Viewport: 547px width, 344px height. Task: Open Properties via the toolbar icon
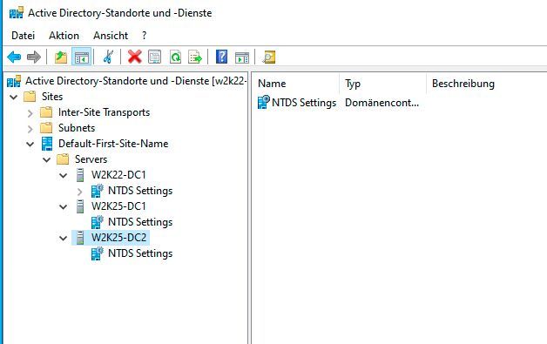154,57
